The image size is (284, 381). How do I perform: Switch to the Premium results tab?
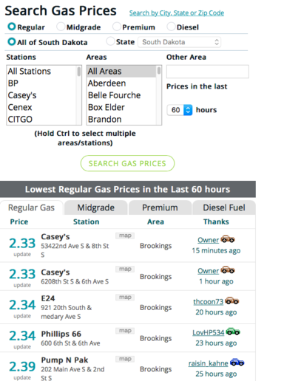pos(160,207)
